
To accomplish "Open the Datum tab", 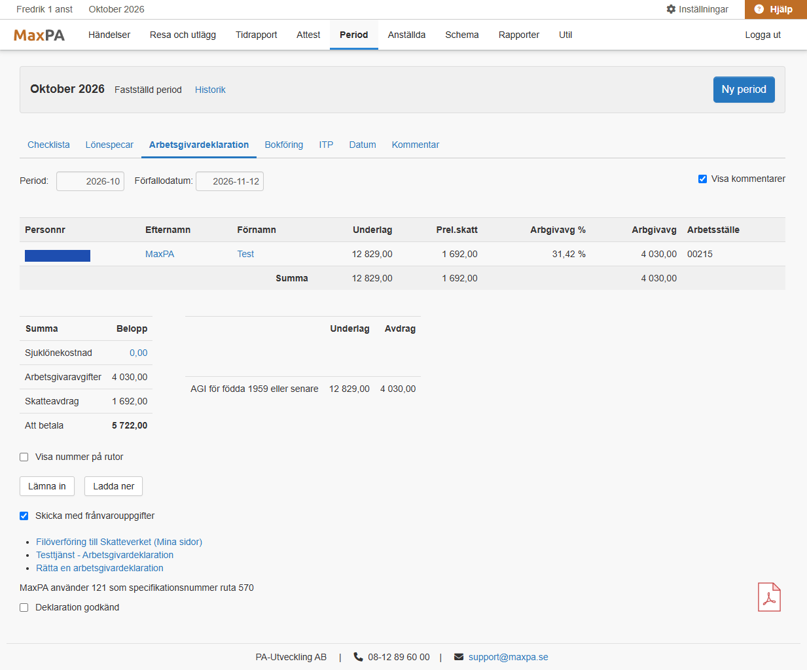I will [363, 145].
